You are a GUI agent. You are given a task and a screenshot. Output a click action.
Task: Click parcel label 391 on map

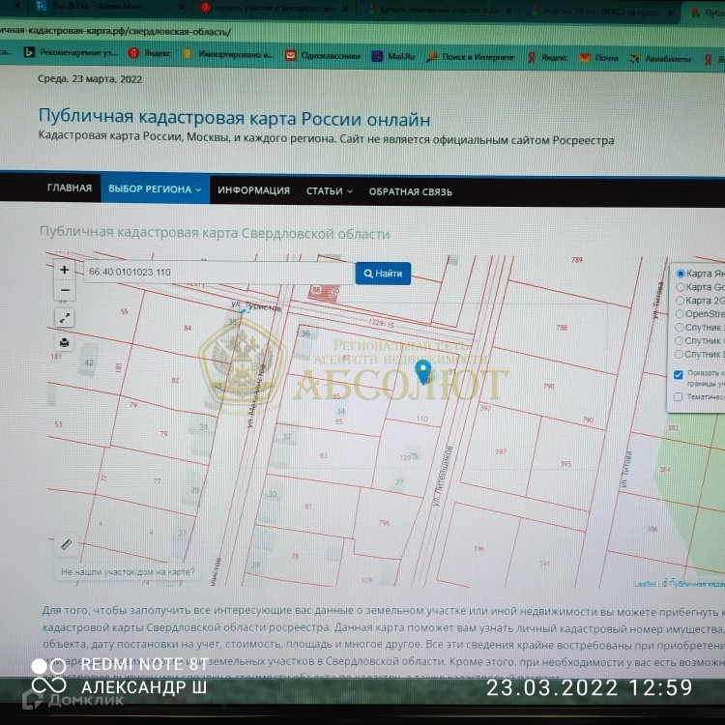(x=544, y=564)
